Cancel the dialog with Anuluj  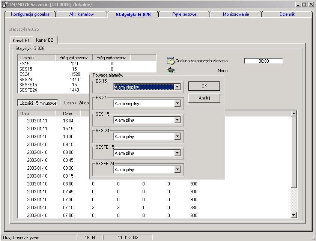[x=204, y=98]
